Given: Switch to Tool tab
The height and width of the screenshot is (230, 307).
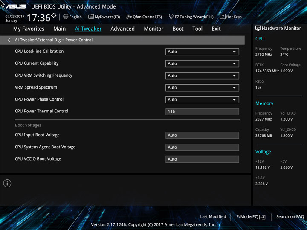Looking at the screenshot, I should point(197,29).
